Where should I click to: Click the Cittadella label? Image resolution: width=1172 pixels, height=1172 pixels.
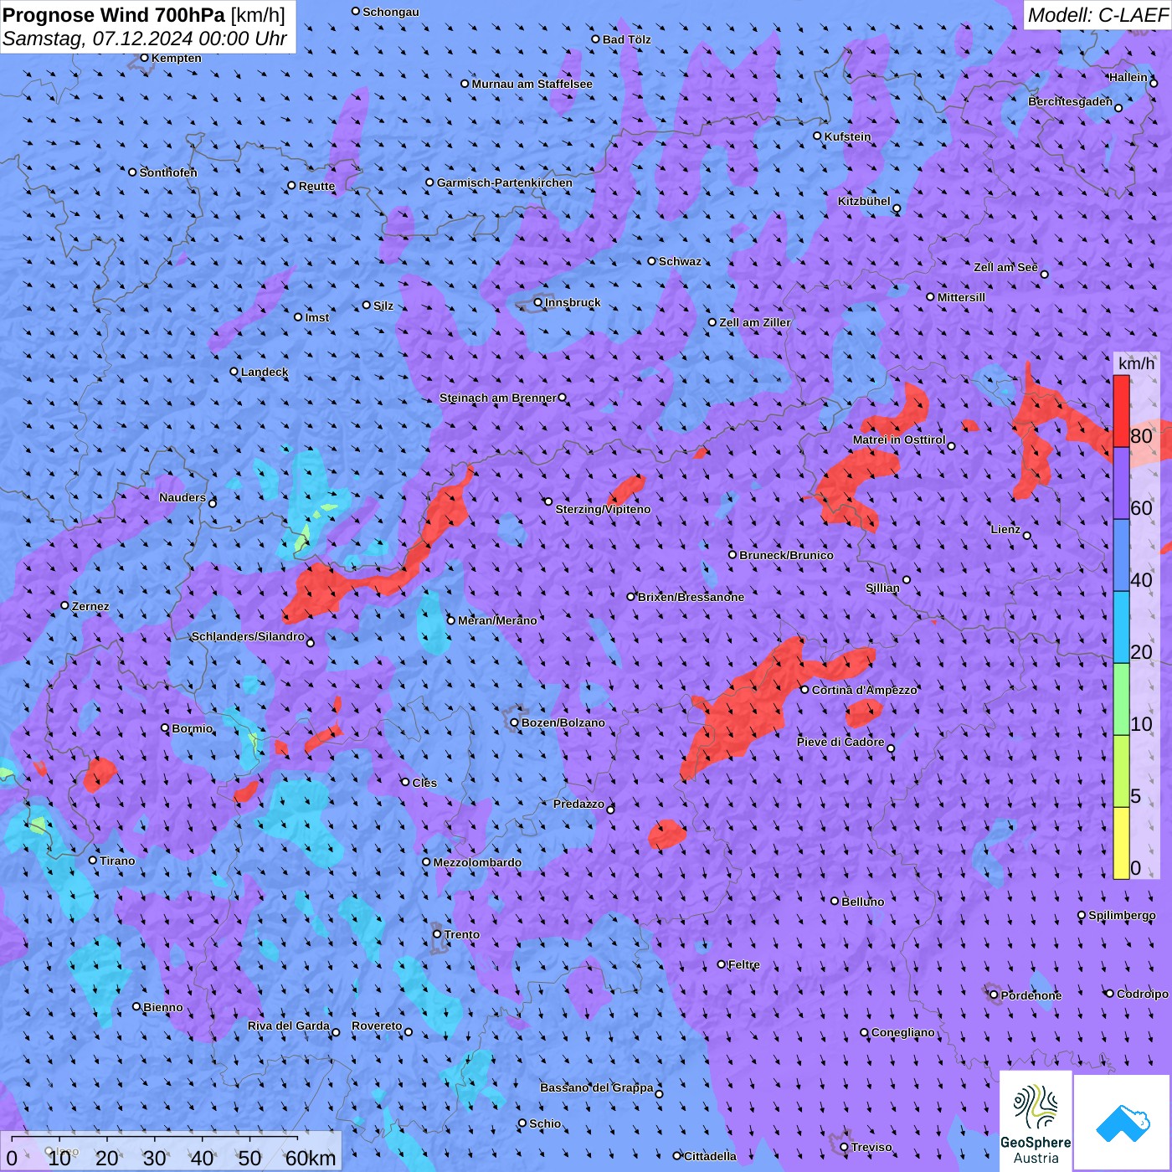click(710, 1156)
